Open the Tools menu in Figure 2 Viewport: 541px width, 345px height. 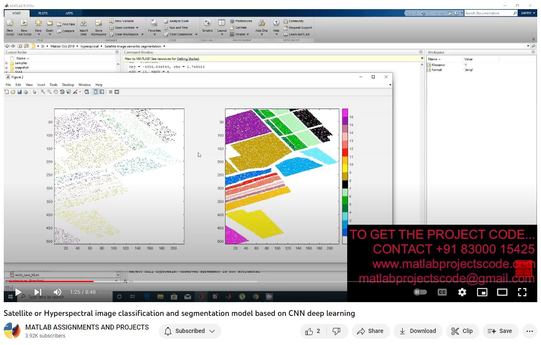pyautogui.click(x=53, y=85)
